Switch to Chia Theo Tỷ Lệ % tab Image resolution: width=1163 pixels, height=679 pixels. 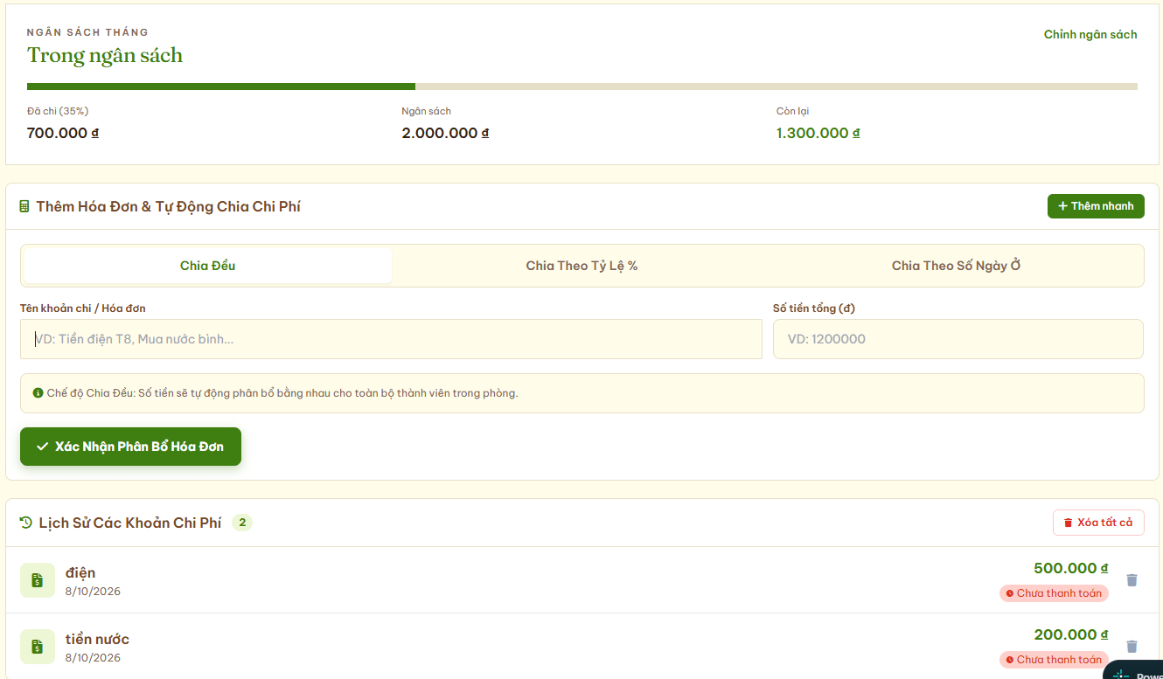(581, 266)
